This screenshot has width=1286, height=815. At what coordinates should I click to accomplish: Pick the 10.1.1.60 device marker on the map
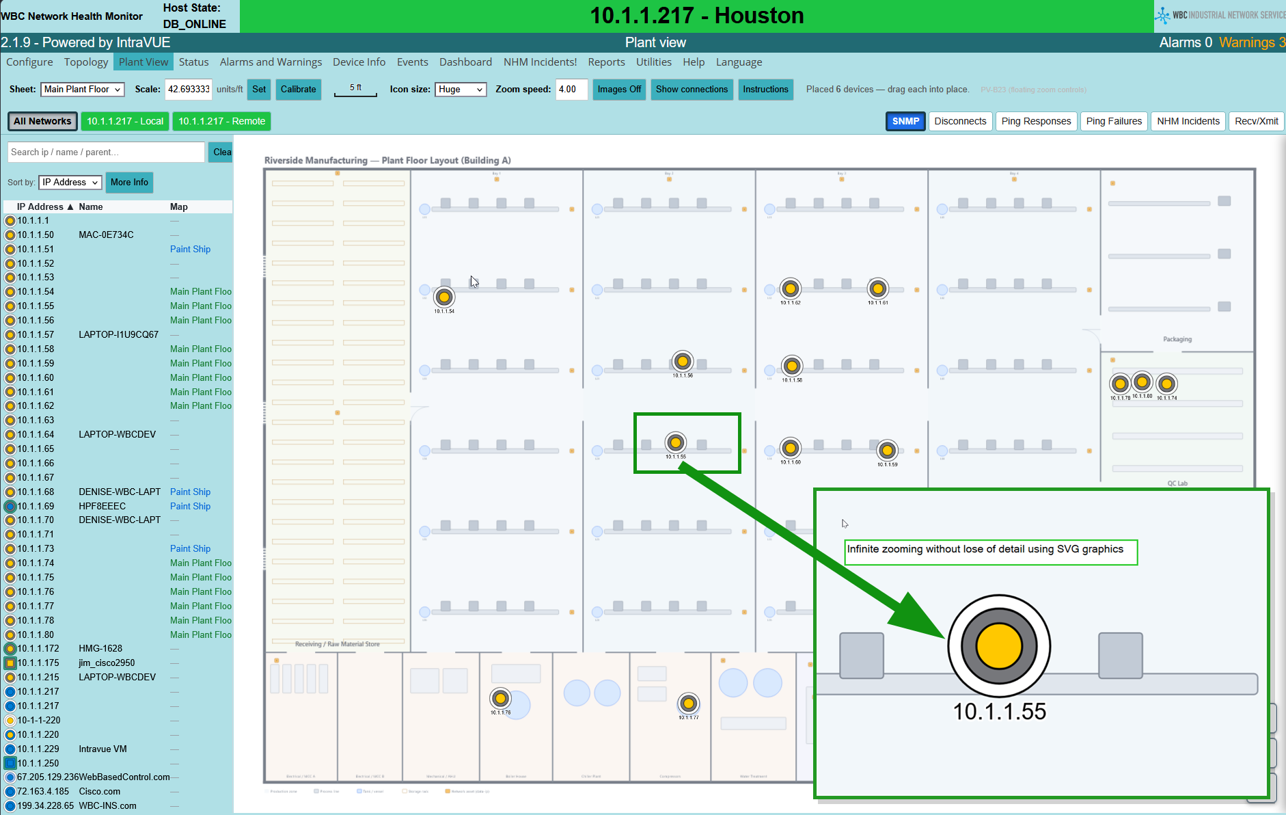[x=791, y=448]
